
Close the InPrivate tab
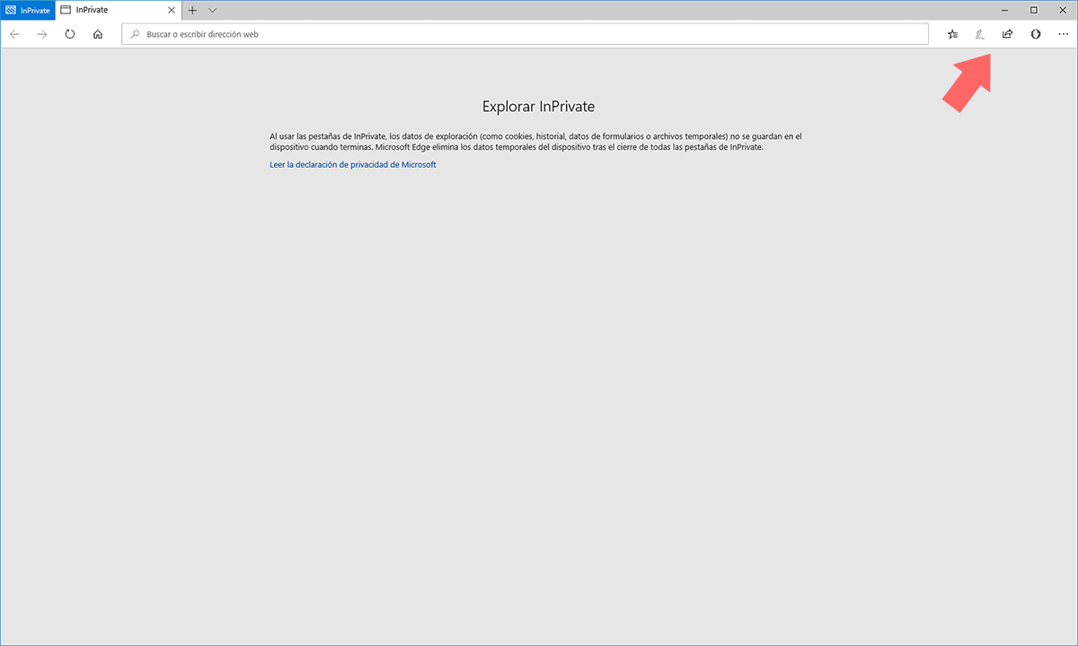(172, 10)
